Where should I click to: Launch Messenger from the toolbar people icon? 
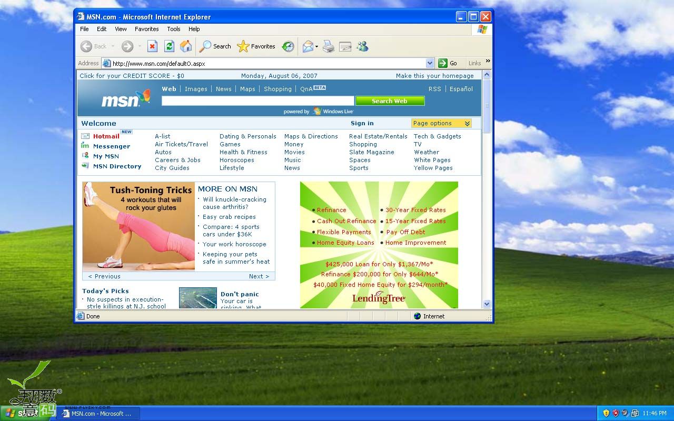(x=362, y=46)
